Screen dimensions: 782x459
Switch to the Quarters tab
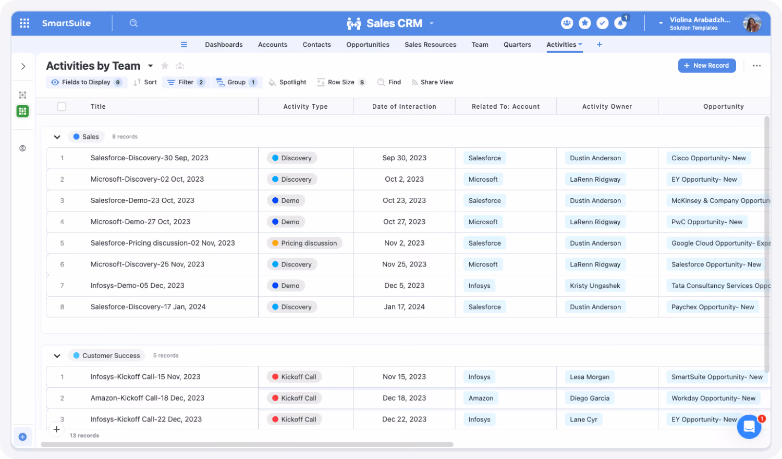click(517, 45)
